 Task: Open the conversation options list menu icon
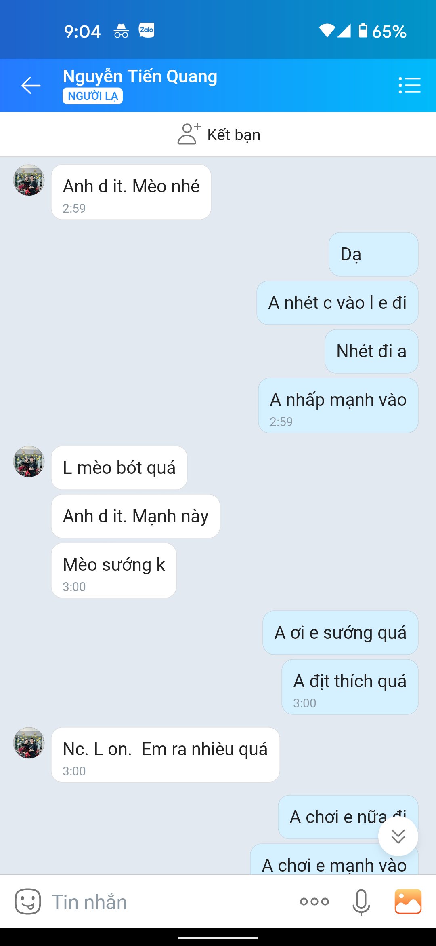click(x=409, y=85)
